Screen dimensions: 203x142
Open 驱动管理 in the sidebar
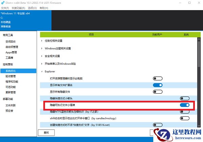pyautogui.click(x=10, y=76)
